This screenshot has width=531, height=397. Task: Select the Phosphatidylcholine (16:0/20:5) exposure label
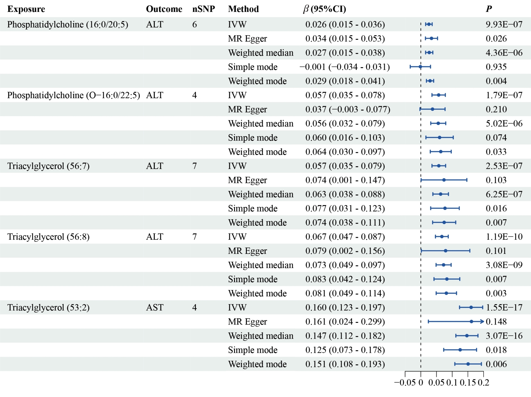click(x=68, y=24)
